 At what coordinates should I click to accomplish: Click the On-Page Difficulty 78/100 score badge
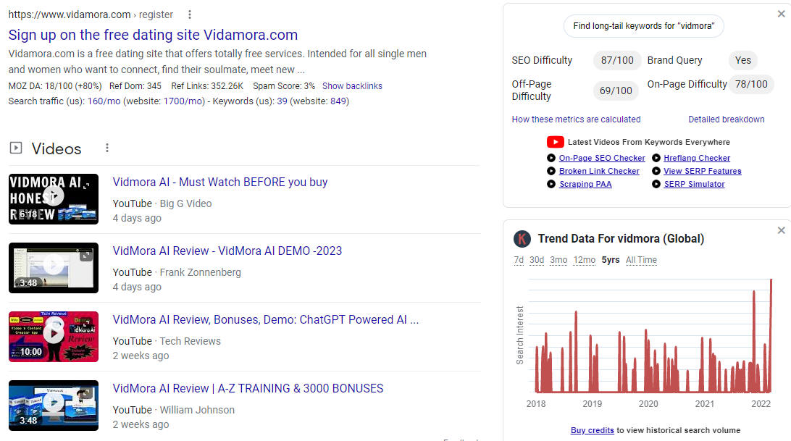point(751,84)
